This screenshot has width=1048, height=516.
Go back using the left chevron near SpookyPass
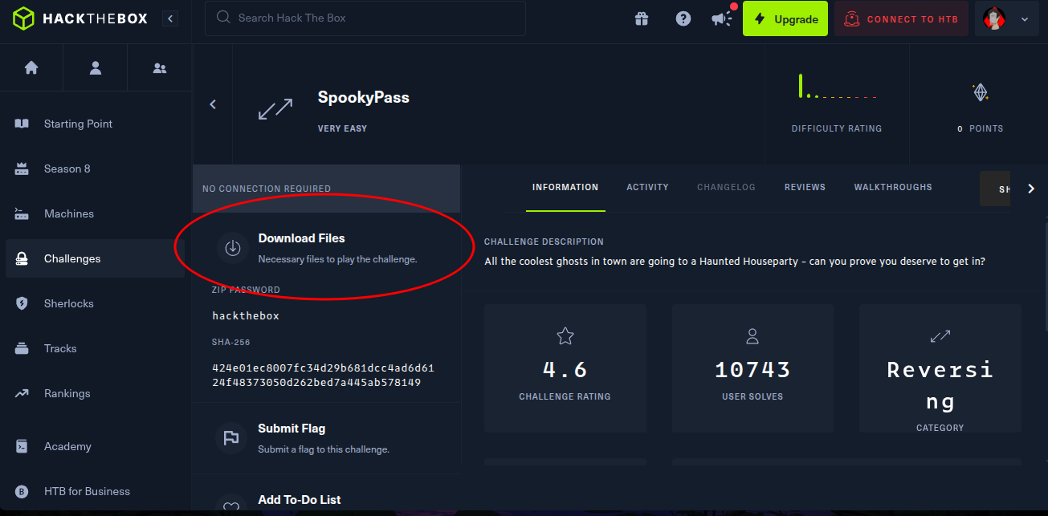pyautogui.click(x=213, y=104)
